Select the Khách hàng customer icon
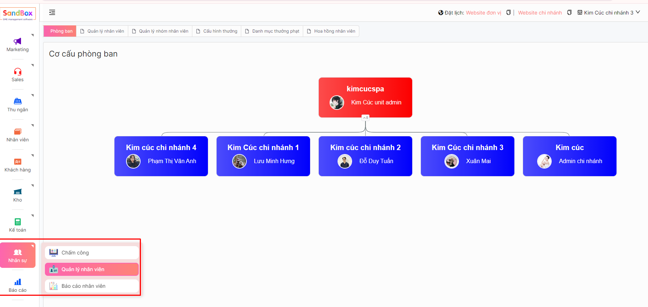 [17, 162]
